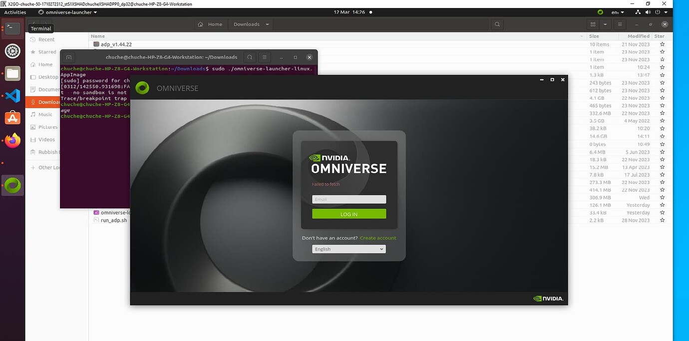689x341 pixels.
Task: Click the Create account link
Action: click(x=378, y=238)
